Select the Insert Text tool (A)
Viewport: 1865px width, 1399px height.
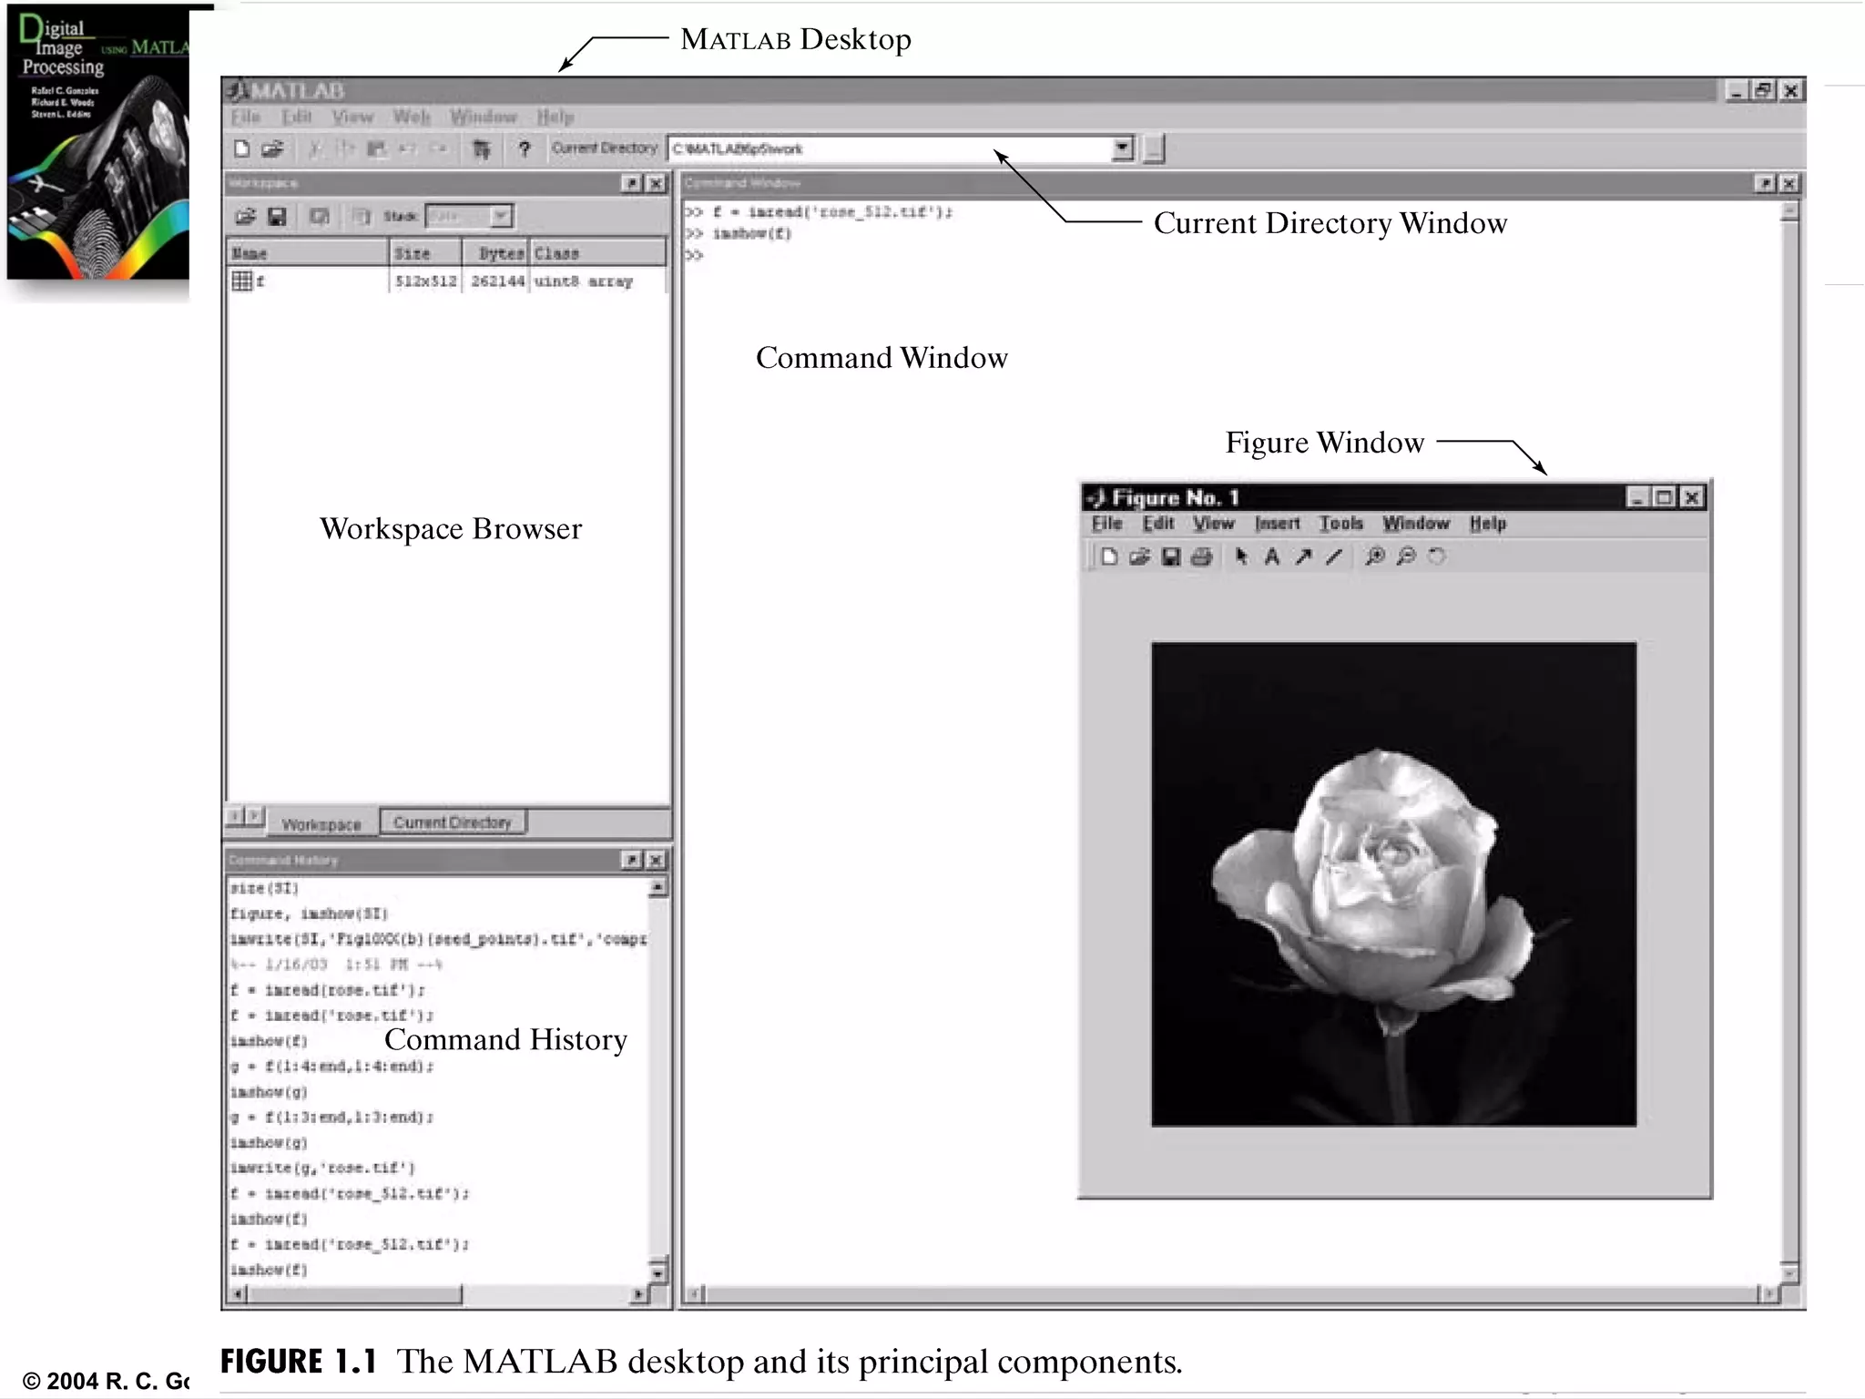click(x=1272, y=557)
